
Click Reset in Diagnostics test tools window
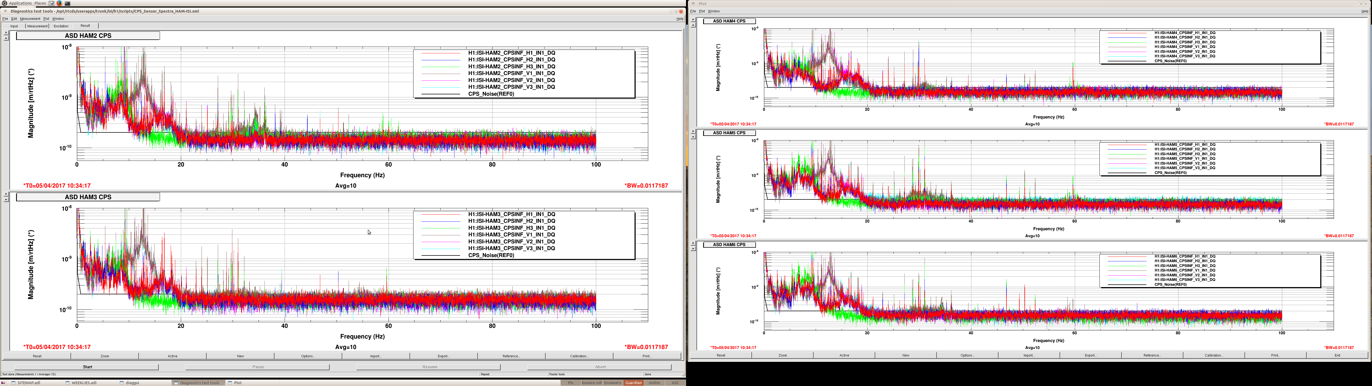[x=37, y=356]
